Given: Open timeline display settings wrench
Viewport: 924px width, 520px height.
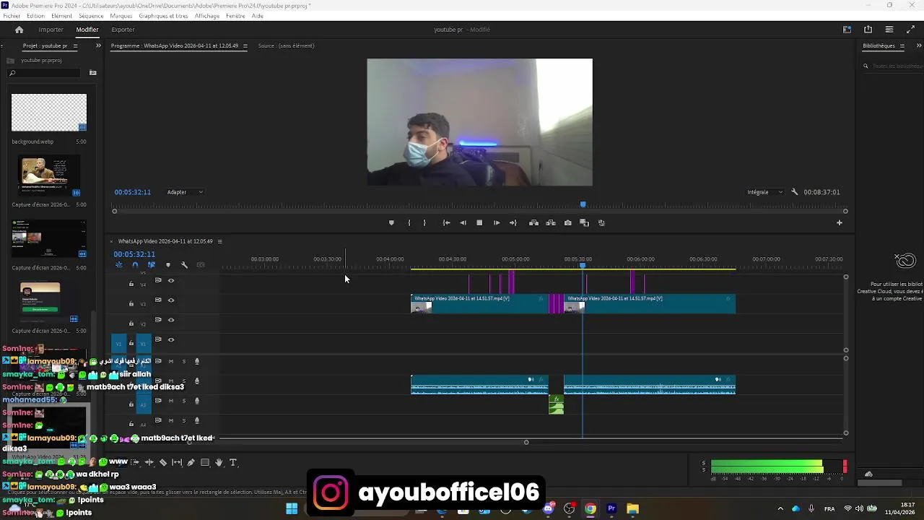Looking at the screenshot, I should click(184, 265).
